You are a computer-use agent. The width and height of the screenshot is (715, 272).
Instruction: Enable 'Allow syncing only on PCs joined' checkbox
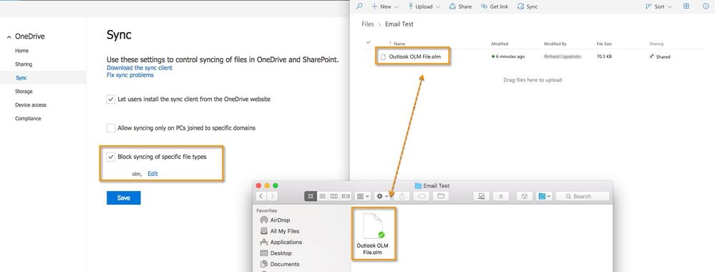click(x=111, y=128)
